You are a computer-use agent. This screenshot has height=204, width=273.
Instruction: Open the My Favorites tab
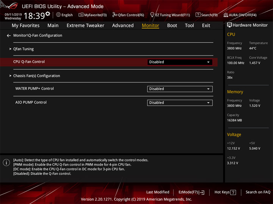[26, 26]
